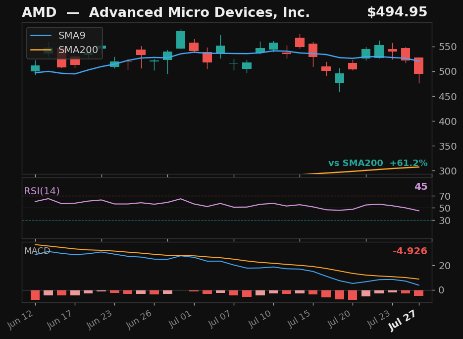Click the vs SMA200 +61.2% label
The height and width of the screenshot is (339, 463).
pos(378,163)
